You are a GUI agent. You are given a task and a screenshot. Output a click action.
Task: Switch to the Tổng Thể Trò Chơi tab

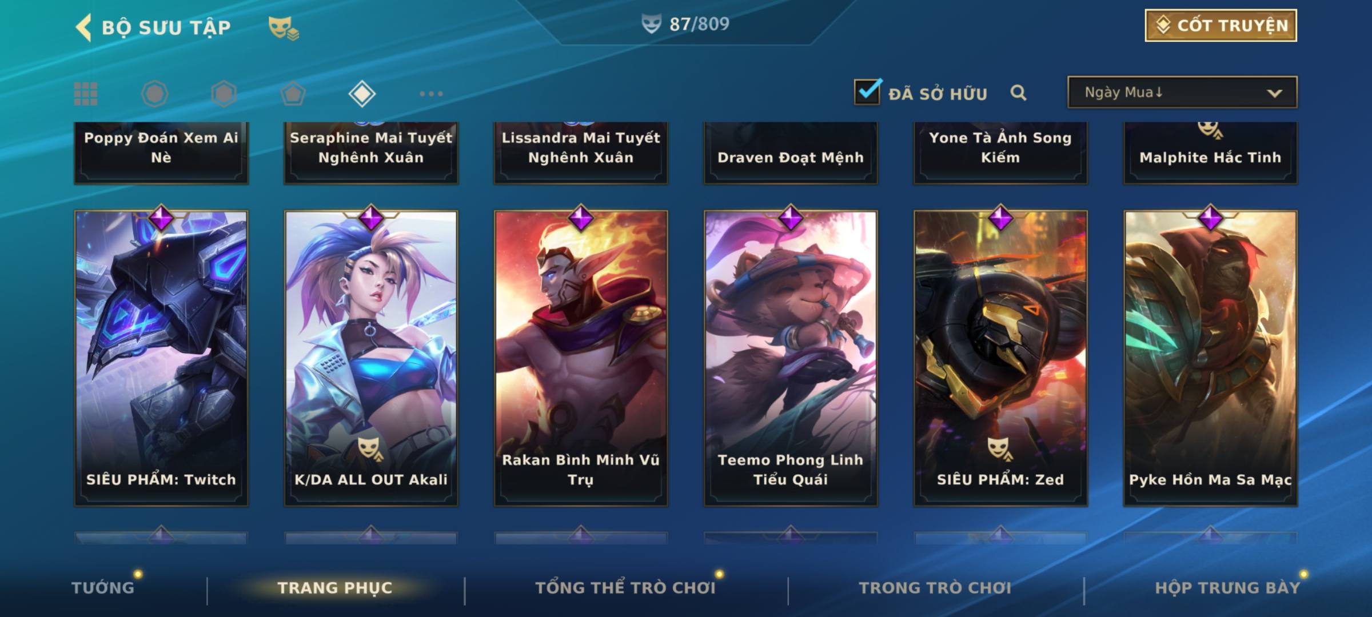click(625, 587)
